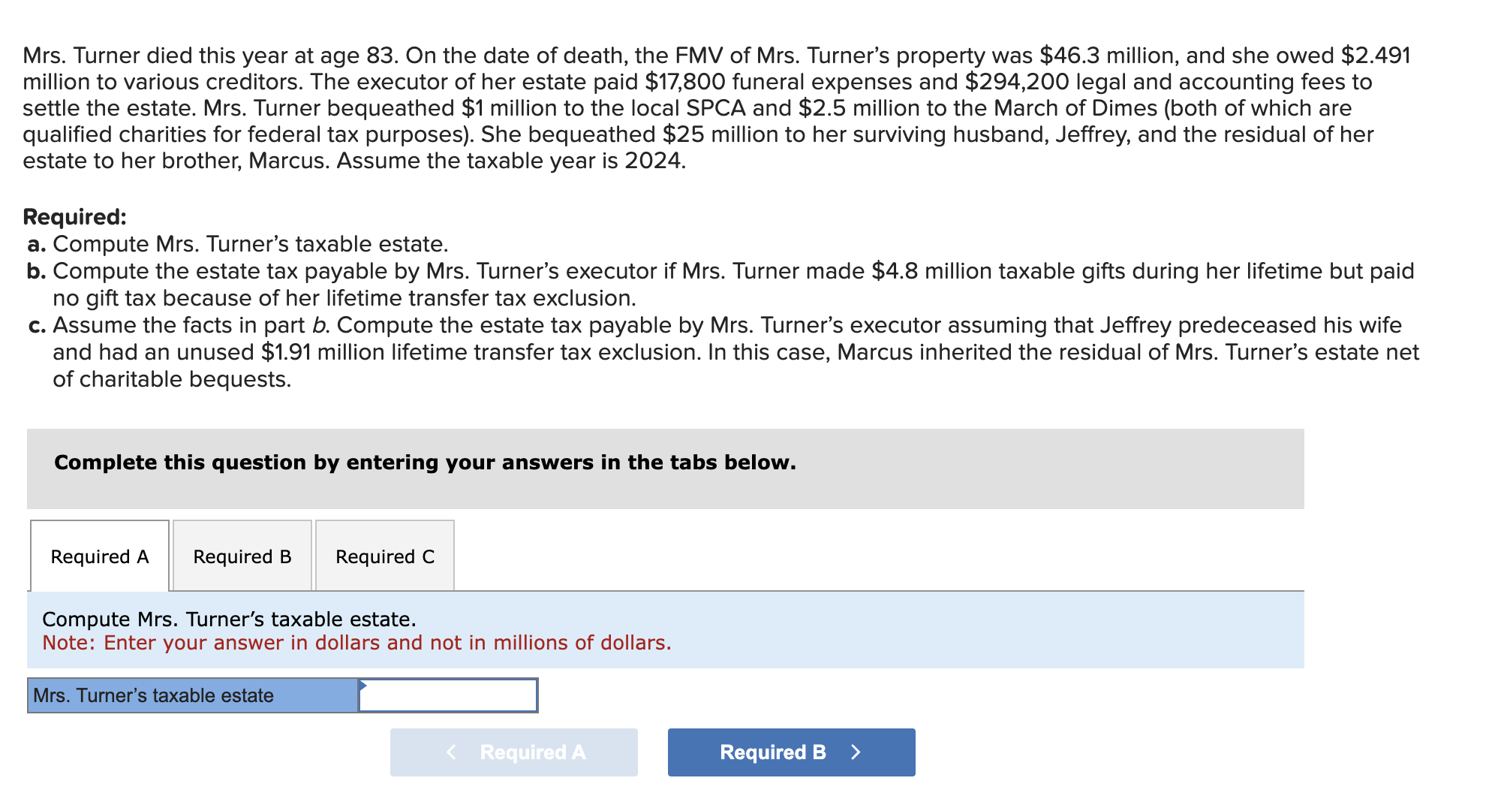
Task: Click inside the taxable estate answer box
Action: coord(450,695)
